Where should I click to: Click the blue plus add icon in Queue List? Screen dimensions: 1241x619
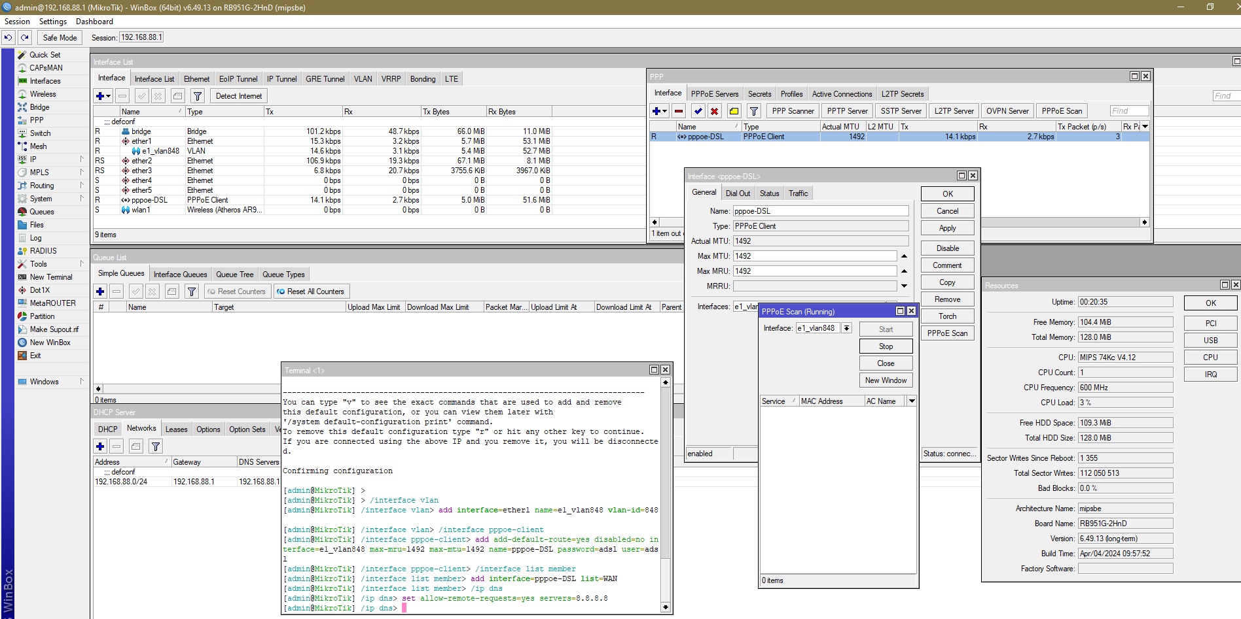tap(100, 292)
